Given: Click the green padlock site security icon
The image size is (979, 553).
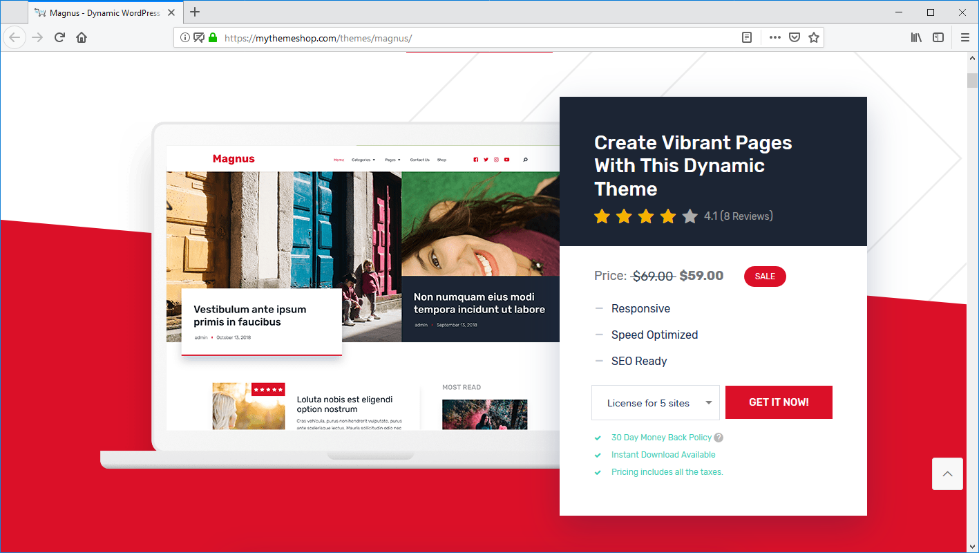Looking at the screenshot, I should pyautogui.click(x=213, y=38).
